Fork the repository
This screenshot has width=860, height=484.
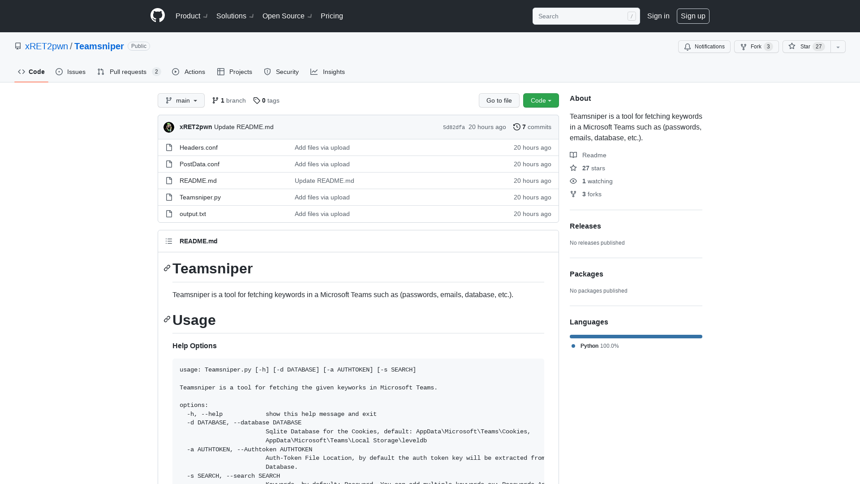[x=755, y=47]
